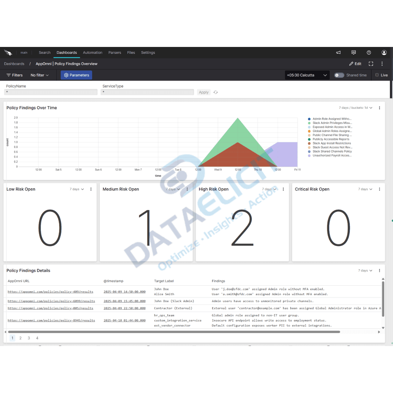The height and width of the screenshot is (393, 393).
Task: Enable the Live checkbox
Action: coord(377,75)
